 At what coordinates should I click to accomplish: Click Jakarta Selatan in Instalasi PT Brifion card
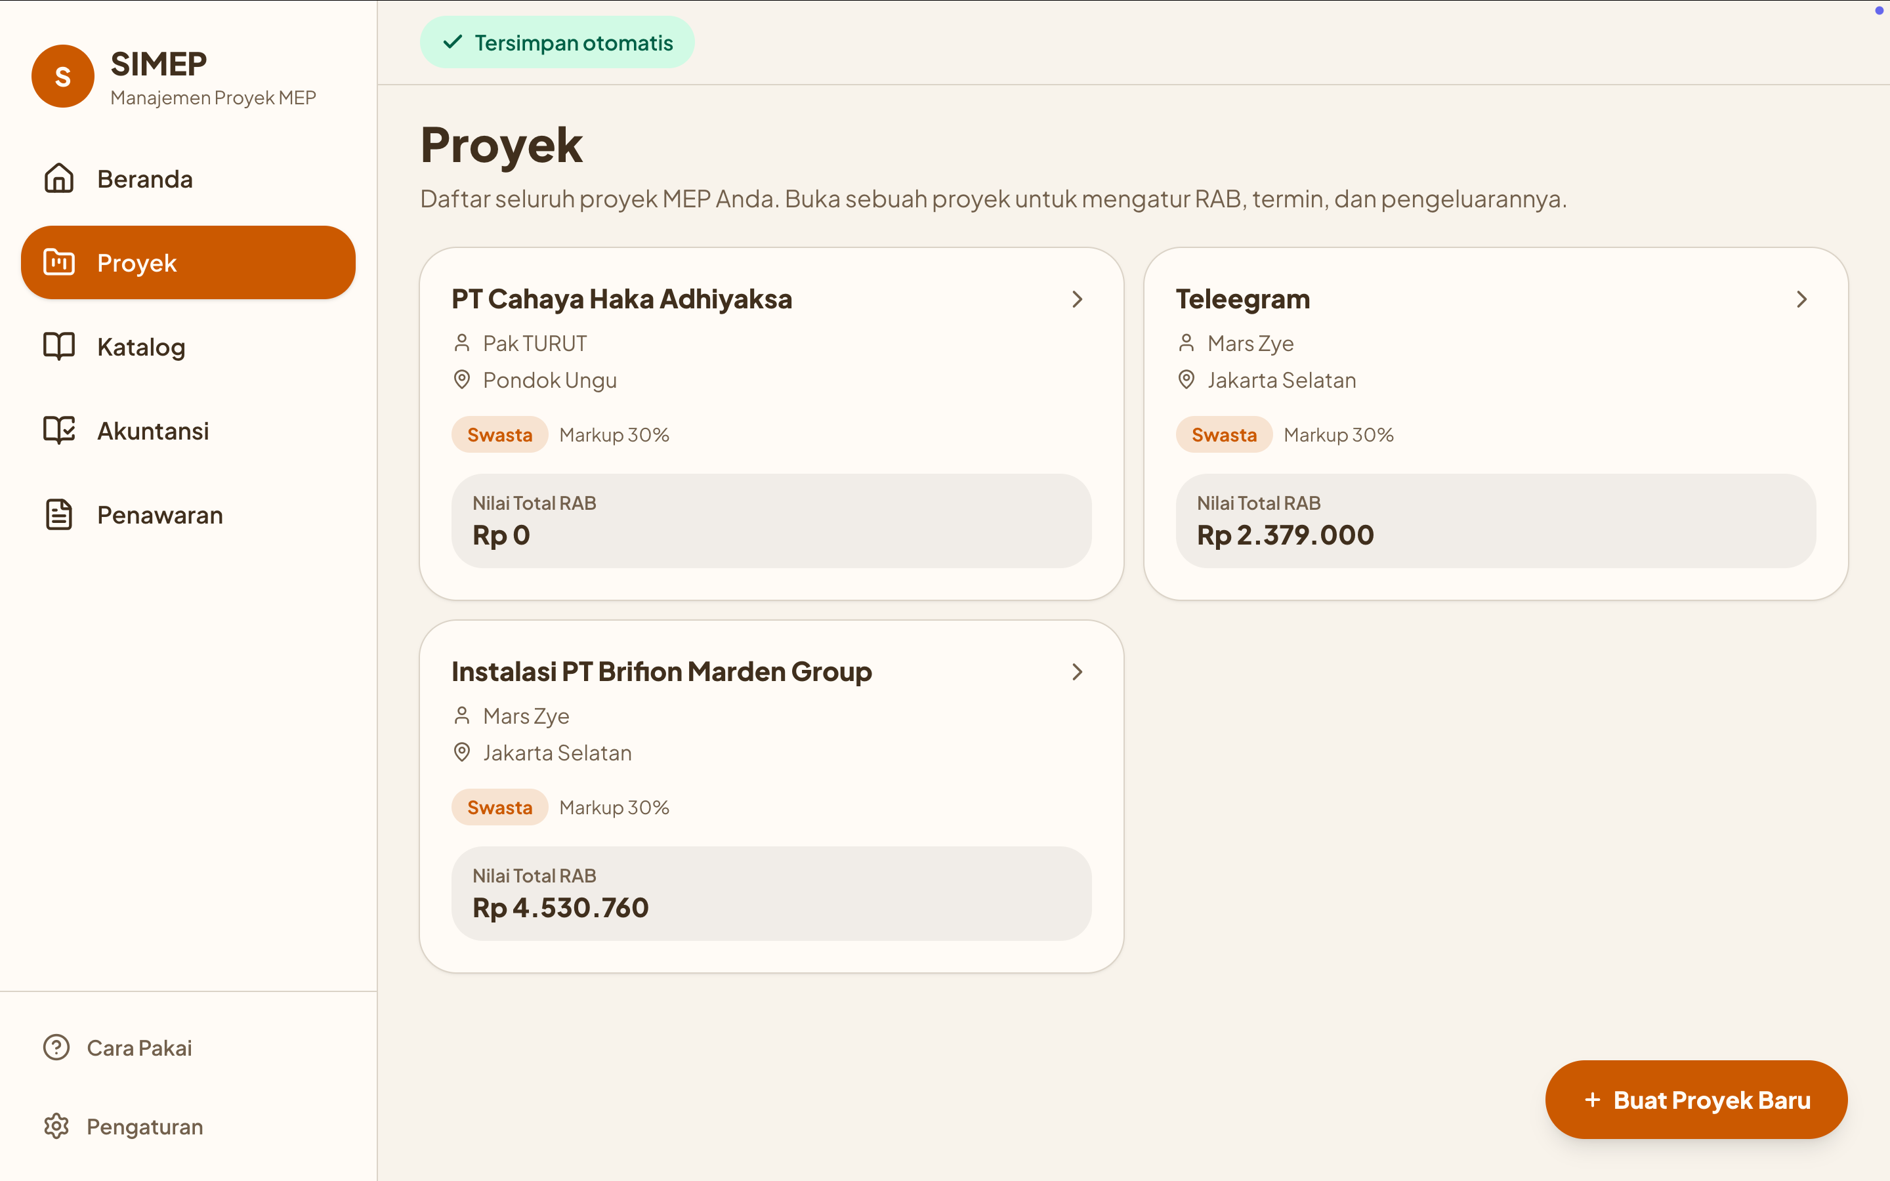pyautogui.click(x=557, y=753)
